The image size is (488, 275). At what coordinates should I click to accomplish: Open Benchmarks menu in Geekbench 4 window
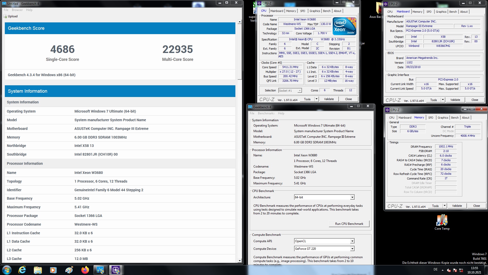coord(266,113)
